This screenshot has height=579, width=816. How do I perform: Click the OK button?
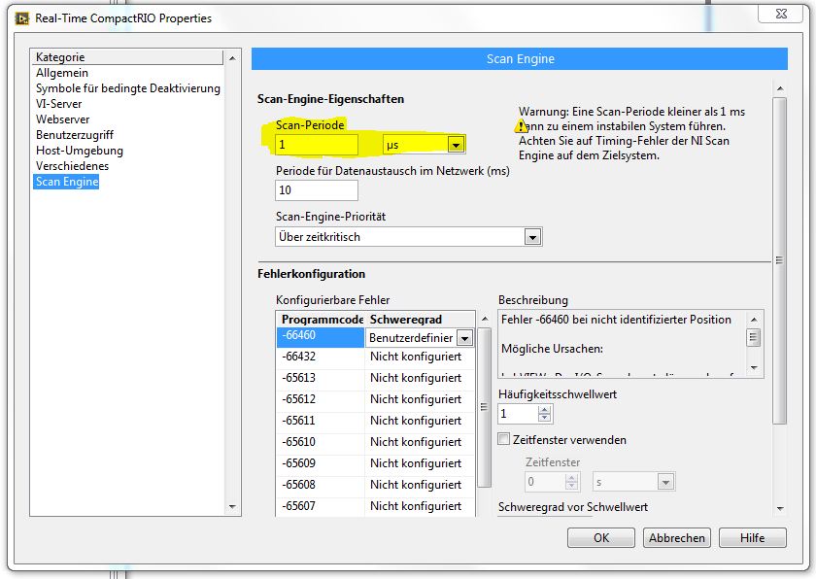pyautogui.click(x=600, y=537)
